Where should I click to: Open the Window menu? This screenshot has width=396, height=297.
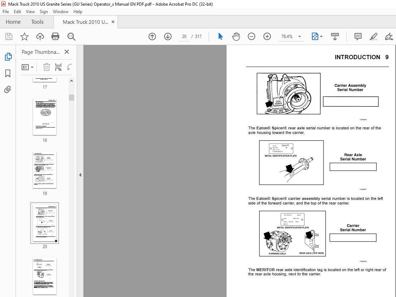coord(61,12)
